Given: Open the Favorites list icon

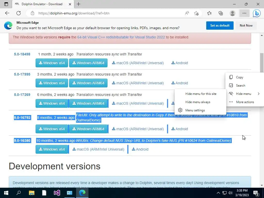Looking at the screenshot, I should point(209,13).
